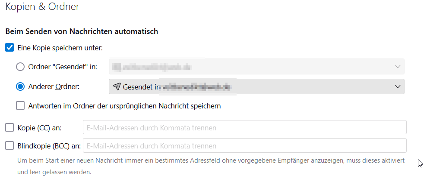Click into the CC e-mail addresses field

click(x=244, y=127)
